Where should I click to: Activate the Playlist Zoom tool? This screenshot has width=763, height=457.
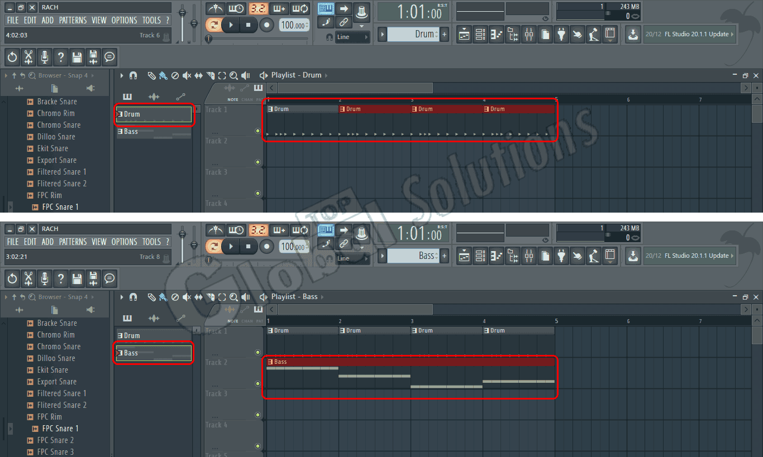coord(233,75)
